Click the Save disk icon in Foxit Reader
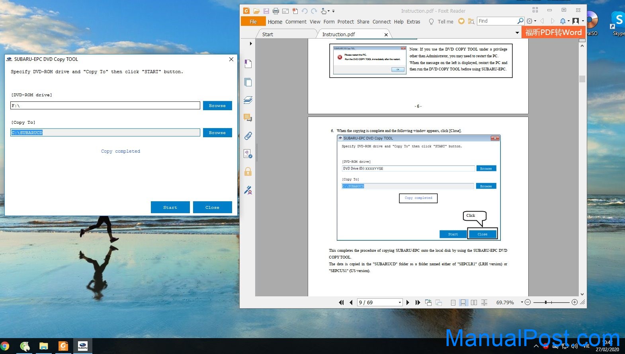Image resolution: width=625 pixels, height=354 pixels. click(266, 11)
